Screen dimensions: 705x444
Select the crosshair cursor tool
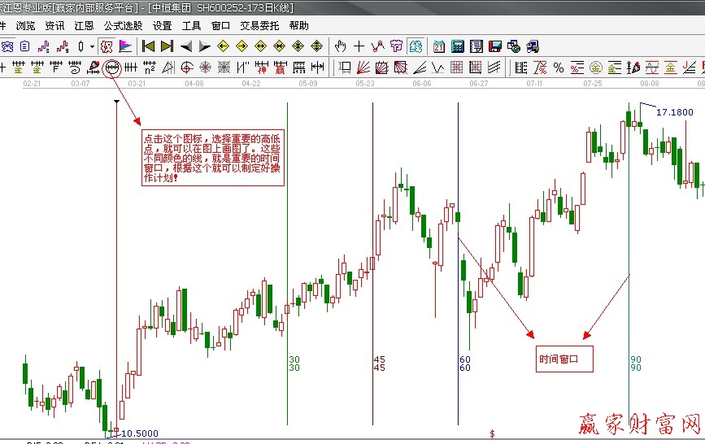coord(359,46)
